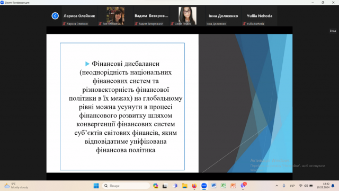Click muted mic icon by Yuliia Nehoda
This screenshot has width=339, height=191.
pos(244,24)
